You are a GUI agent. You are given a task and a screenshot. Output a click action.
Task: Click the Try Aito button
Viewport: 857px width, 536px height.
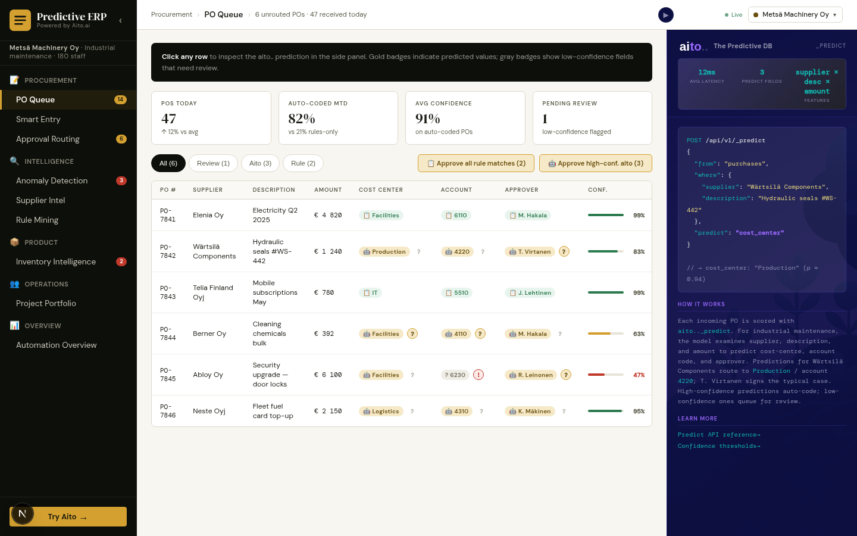tap(68, 516)
